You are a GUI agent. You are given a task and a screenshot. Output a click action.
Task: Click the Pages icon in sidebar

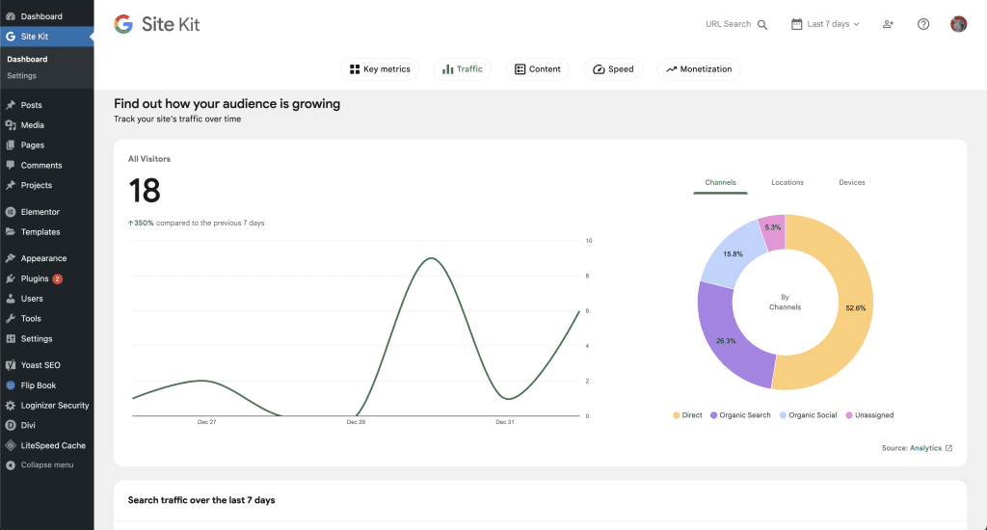pyautogui.click(x=11, y=146)
